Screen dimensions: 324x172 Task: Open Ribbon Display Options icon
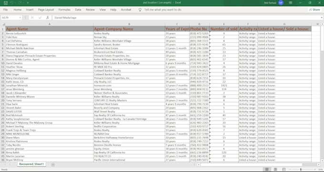click(x=291, y=3)
